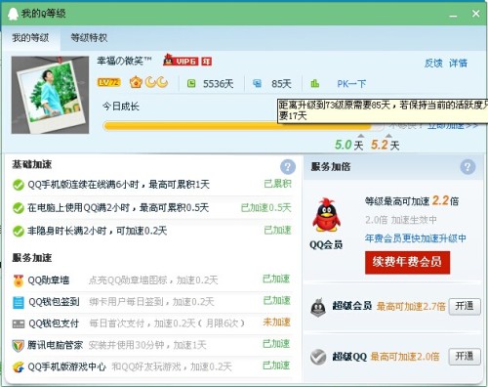
Task: Open 年费会员更快加速升级中 link
Action: [x=416, y=238]
